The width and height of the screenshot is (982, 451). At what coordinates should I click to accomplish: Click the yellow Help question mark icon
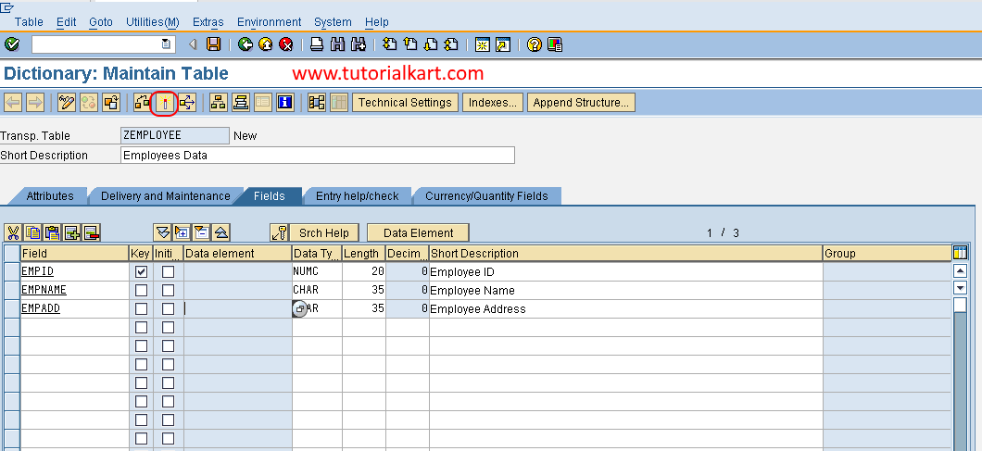[535, 44]
